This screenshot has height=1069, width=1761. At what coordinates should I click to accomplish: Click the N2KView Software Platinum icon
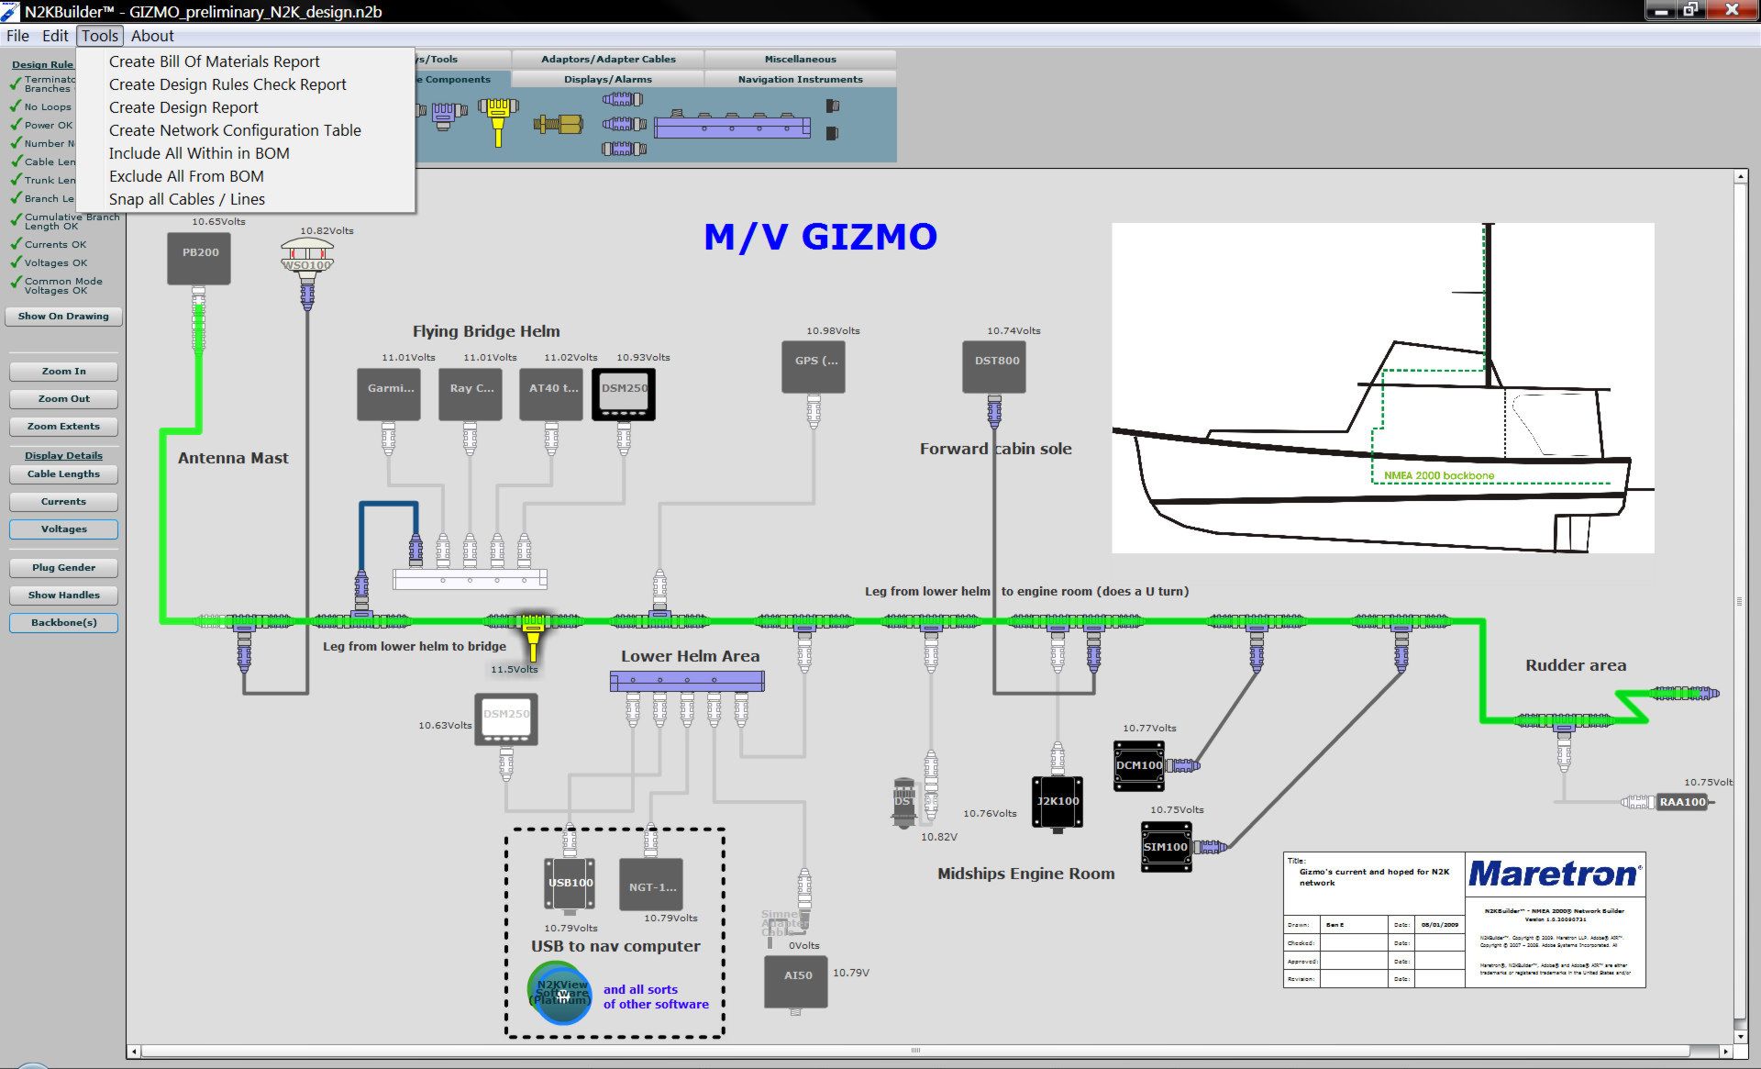tap(560, 993)
